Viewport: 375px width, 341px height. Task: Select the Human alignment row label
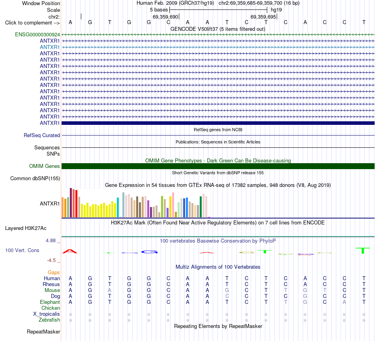coord(52,278)
